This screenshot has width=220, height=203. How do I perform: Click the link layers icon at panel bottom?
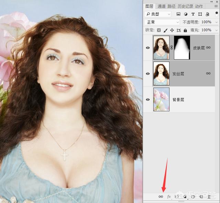(161, 196)
